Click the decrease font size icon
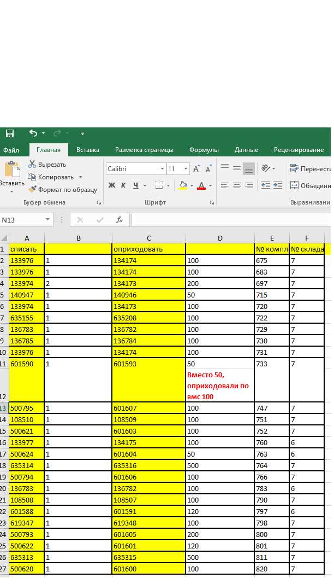The width and height of the screenshot is (334, 584). (209, 169)
